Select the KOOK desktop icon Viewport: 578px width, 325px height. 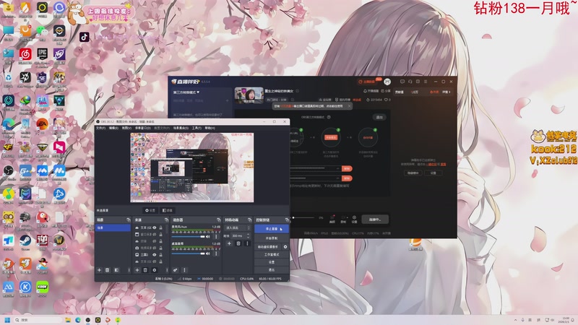(42, 287)
